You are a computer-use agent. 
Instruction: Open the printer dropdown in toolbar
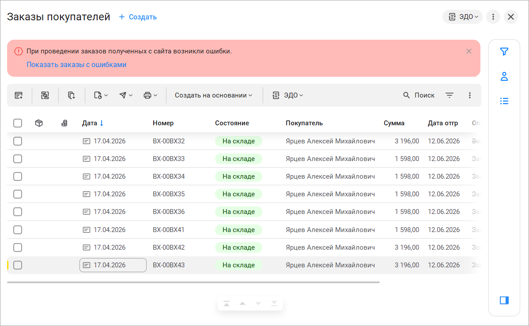pos(151,95)
